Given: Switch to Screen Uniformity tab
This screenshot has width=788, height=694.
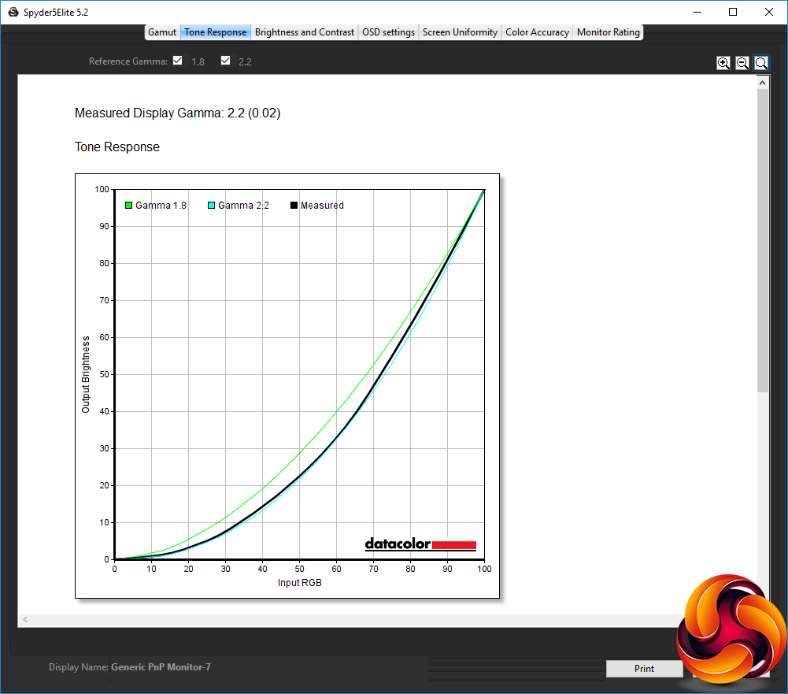Looking at the screenshot, I should click(460, 32).
